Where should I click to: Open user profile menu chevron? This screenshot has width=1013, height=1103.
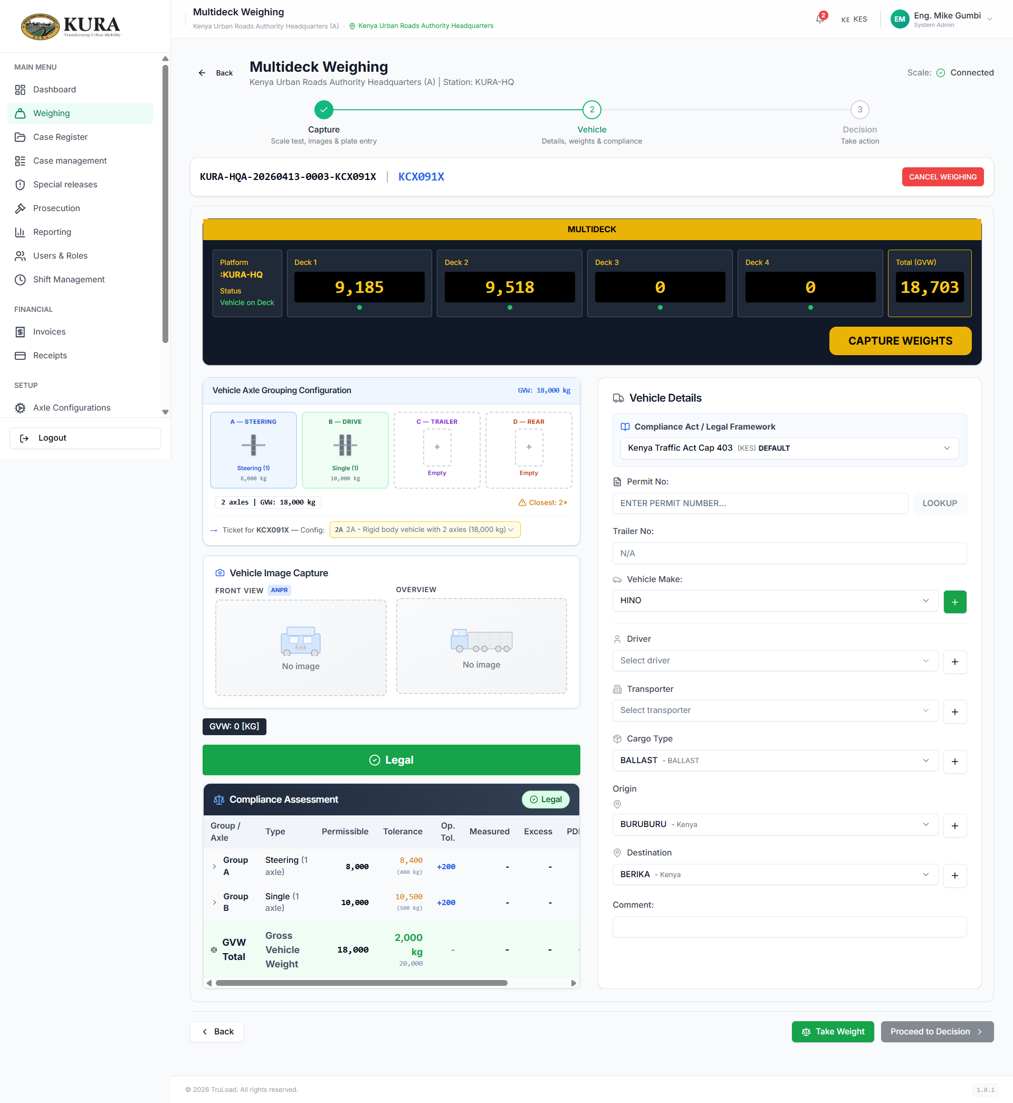[989, 19]
